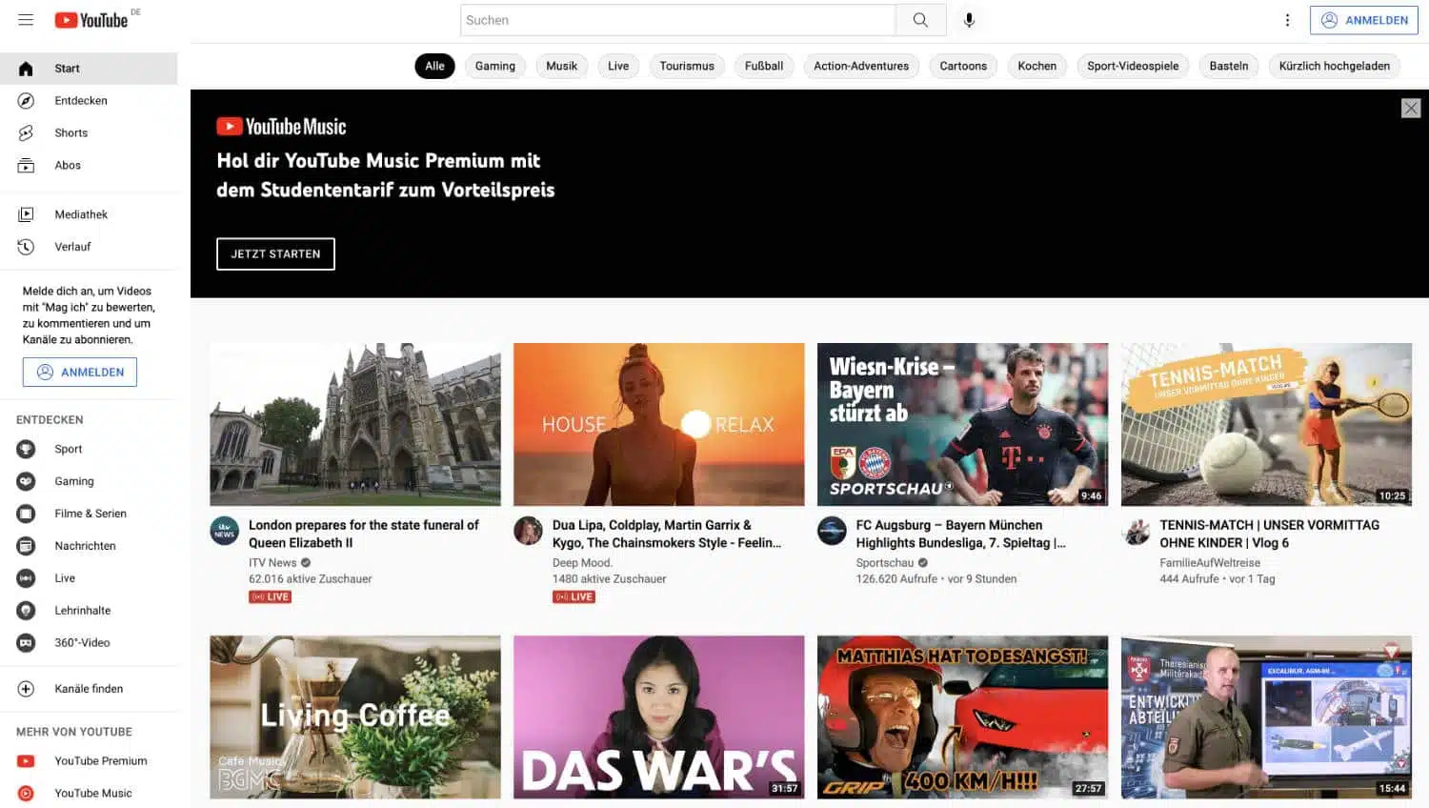Open Mediathek library
Screen dimensions: 1429x808
[81, 214]
